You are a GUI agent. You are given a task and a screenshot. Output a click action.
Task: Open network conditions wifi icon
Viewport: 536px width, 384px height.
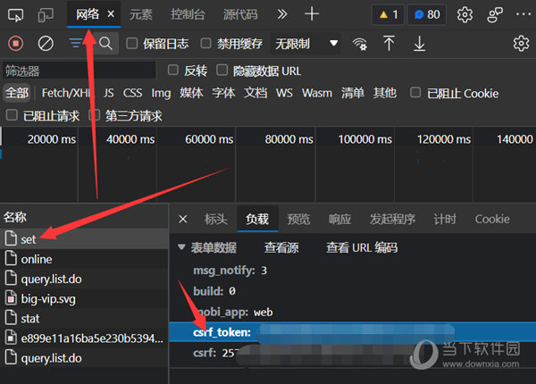tap(360, 43)
